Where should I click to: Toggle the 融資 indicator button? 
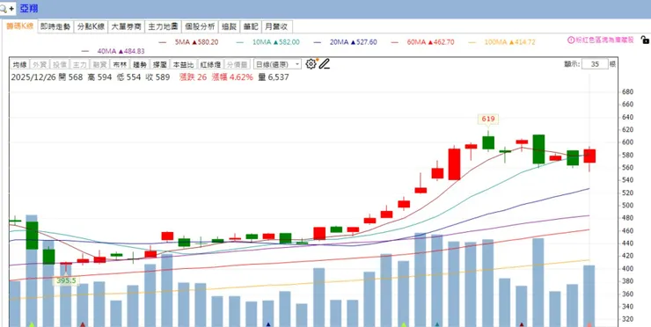[x=99, y=64]
